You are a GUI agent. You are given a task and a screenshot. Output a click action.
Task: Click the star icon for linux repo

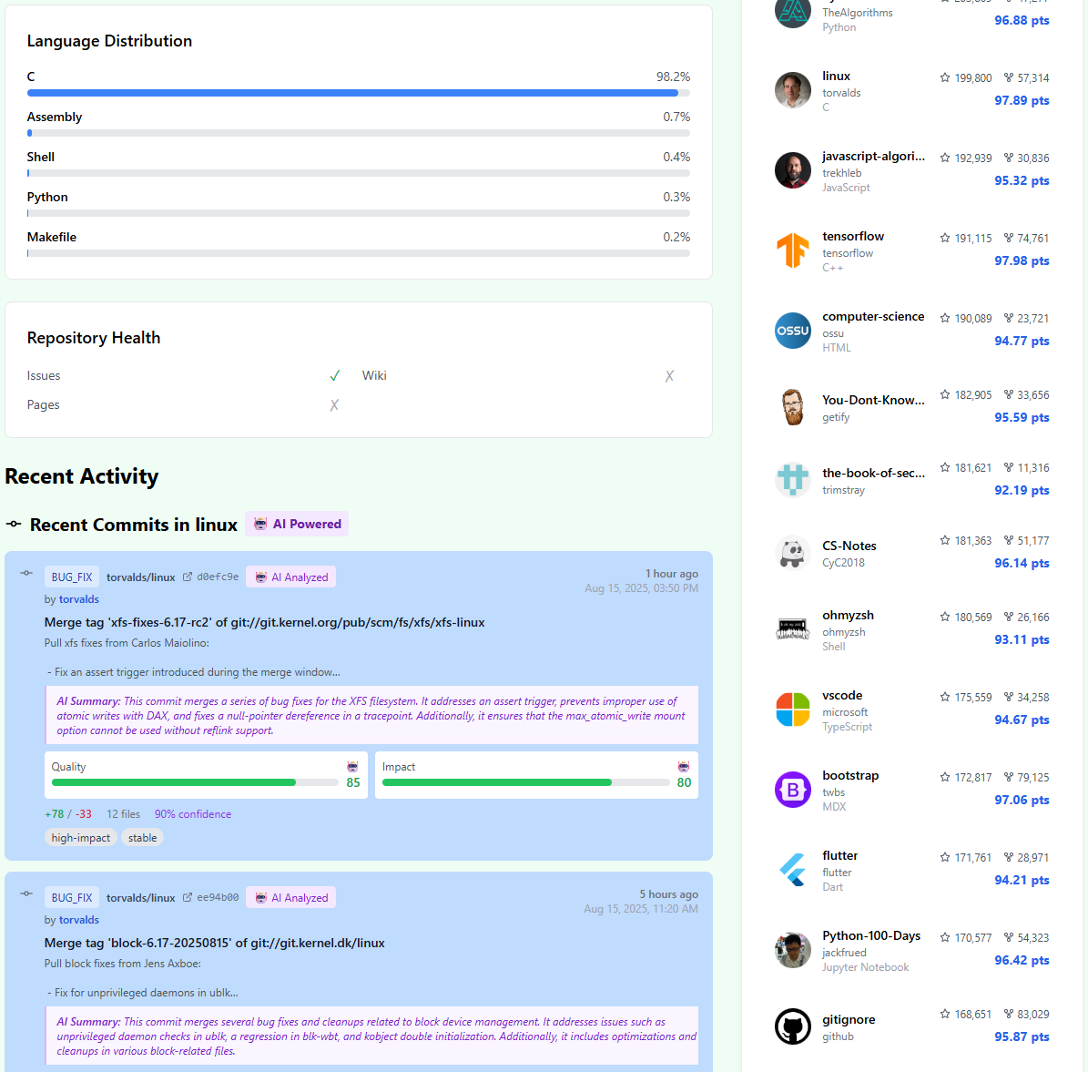click(x=944, y=77)
